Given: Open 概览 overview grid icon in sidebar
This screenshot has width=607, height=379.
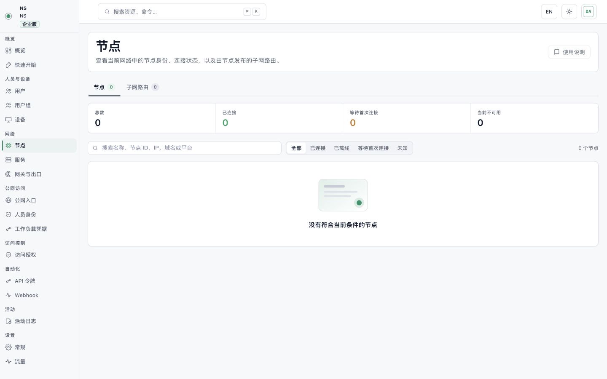Looking at the screenshot, I should (8, 51).
